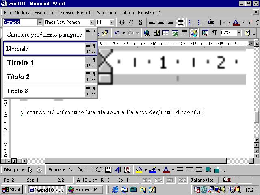Select the Rectangle drawing tool
The width and height of the screenshot is (260, 195).
point(90,170)
